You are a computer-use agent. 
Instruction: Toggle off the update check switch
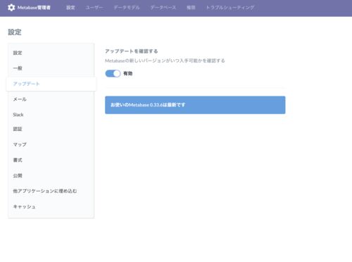pyautogui.click(x=113, y=73)
